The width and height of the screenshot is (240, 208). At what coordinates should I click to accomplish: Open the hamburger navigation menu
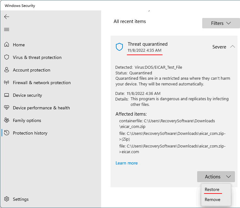(x=7, y=29)
